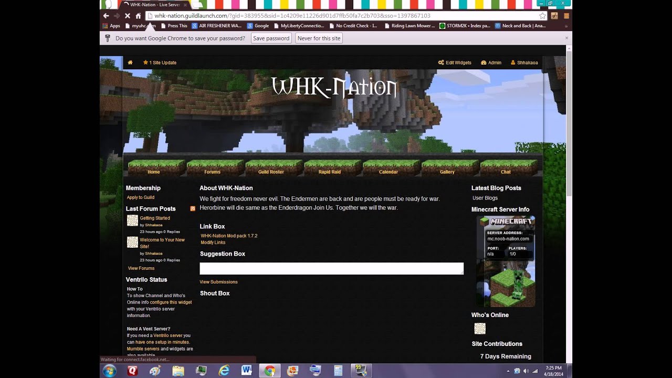This screenshot has height=378, width=672.
Task: Close the WHK-Nation browser tab
Action: pyautogui.click(x=185, y=5)
